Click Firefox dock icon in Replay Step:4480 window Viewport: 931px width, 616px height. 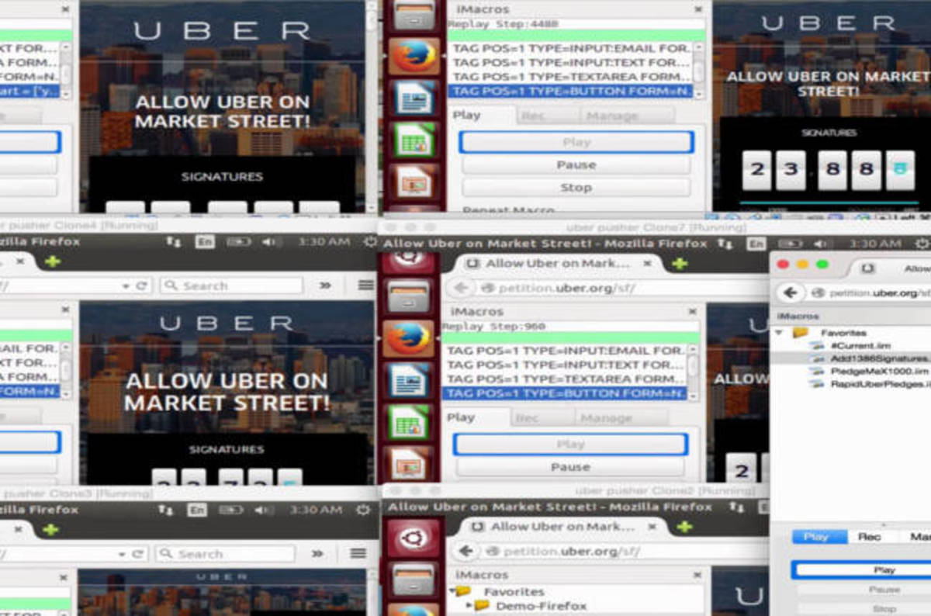point(414,55)
